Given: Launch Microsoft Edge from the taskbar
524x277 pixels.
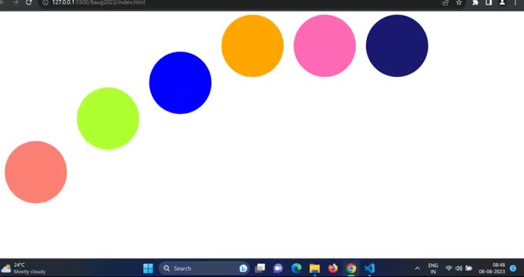Looking at the screenshot, I should coord(296,269).
